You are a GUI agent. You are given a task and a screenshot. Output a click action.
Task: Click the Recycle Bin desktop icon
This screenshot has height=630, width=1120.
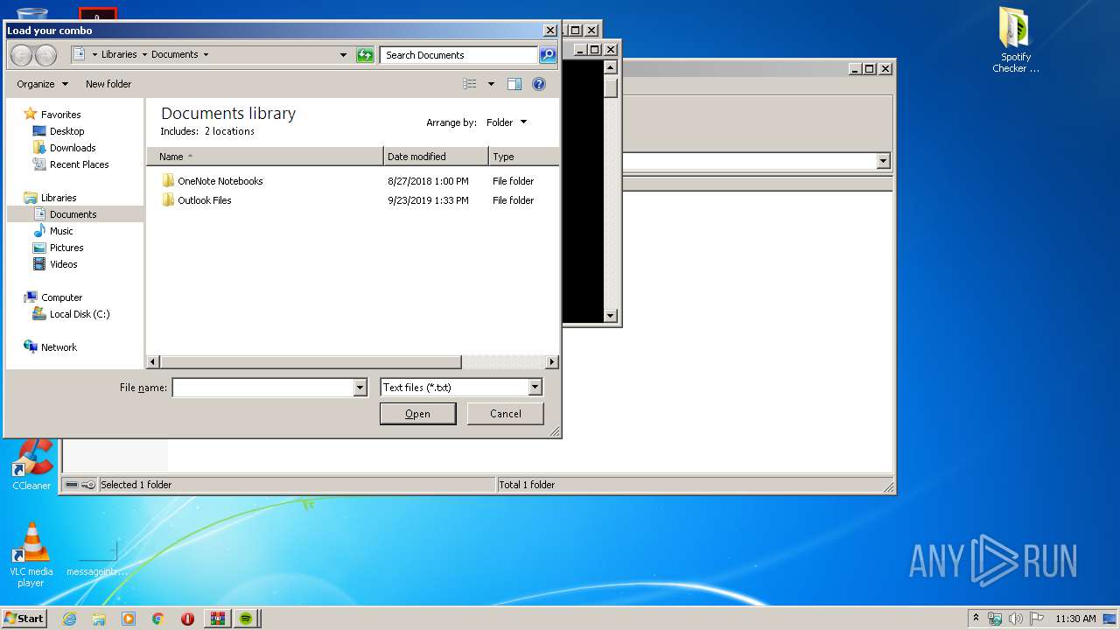(31, 14)
